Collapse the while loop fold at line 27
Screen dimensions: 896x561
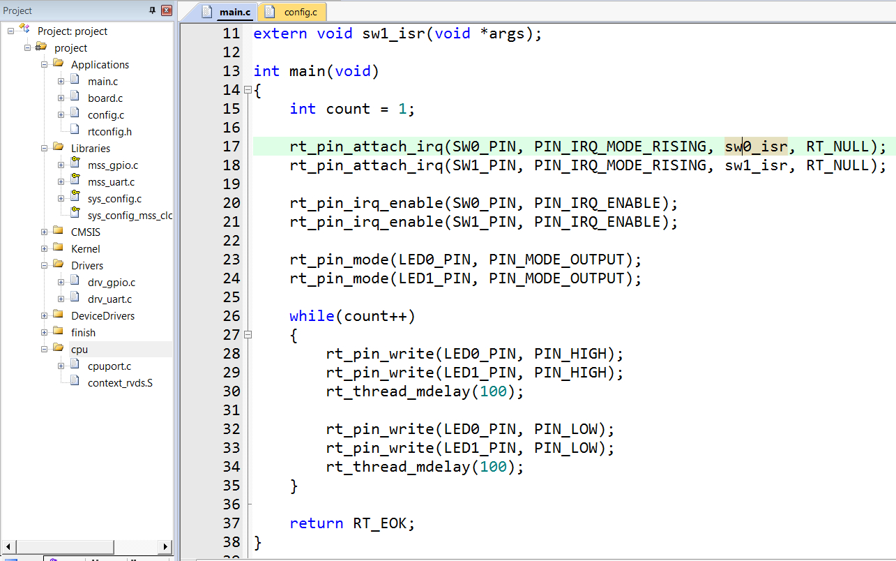coord(248,335)
